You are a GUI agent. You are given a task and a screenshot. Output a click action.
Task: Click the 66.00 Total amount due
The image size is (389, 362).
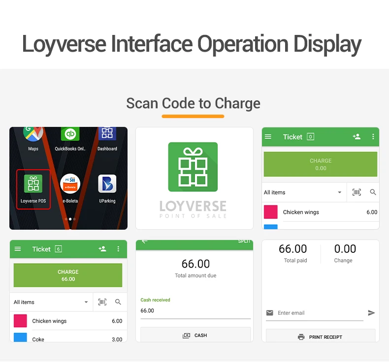coord(195,264)
